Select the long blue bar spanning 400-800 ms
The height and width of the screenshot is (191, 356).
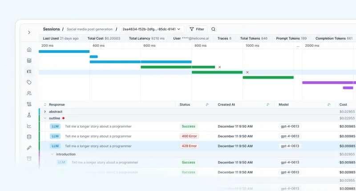point(141,62)
